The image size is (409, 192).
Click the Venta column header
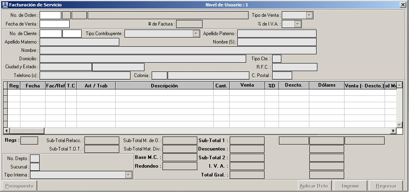[247, 85]
